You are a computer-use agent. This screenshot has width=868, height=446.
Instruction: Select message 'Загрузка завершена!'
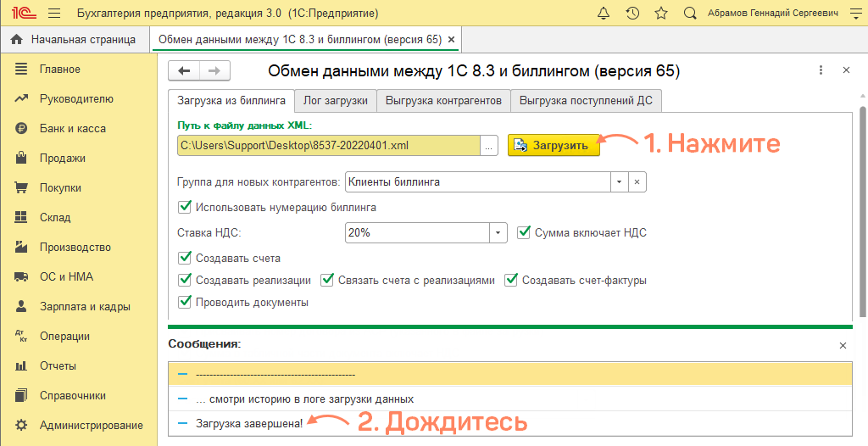point(509,424)
